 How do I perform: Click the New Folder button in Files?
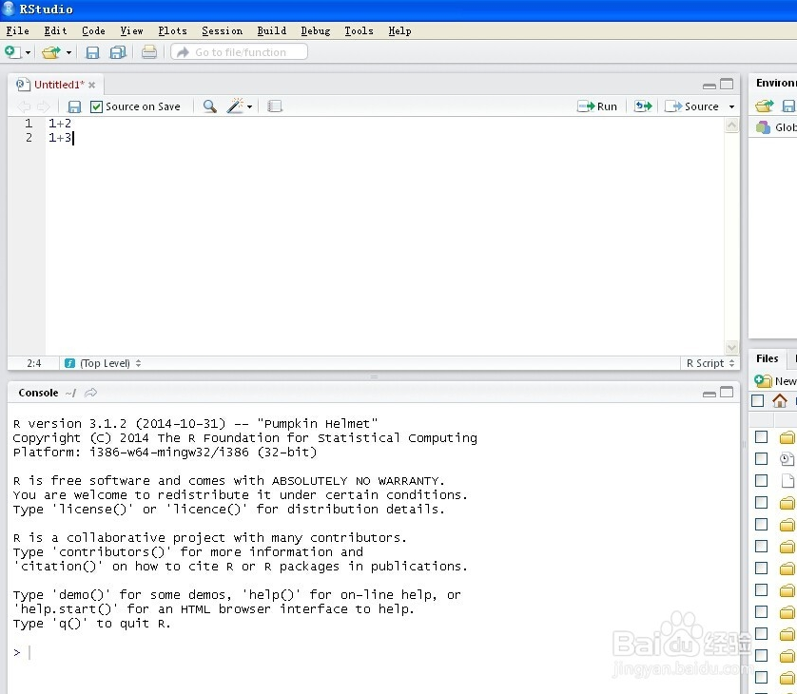coord(775,380)
